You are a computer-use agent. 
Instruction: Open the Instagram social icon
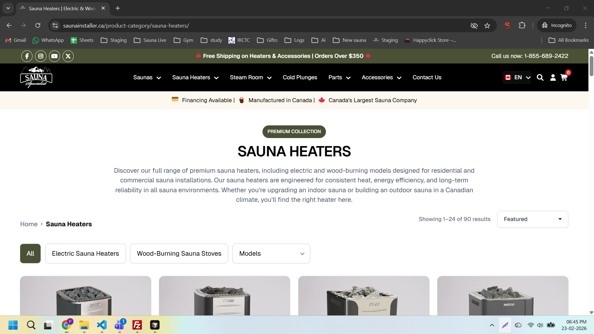(41, 56)
